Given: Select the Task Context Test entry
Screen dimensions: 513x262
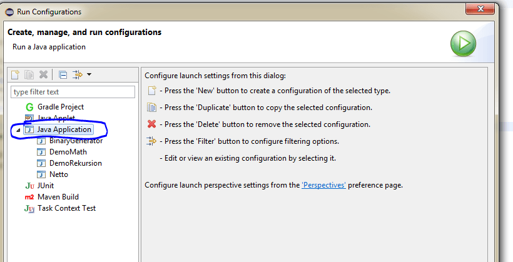Looking at the screenshot, I should 66,208.
